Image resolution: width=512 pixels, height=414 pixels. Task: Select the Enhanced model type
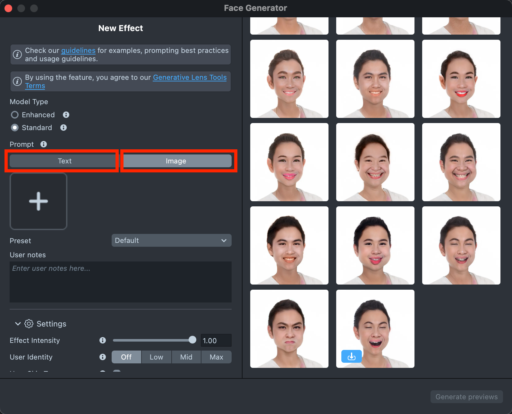(15, 115)
